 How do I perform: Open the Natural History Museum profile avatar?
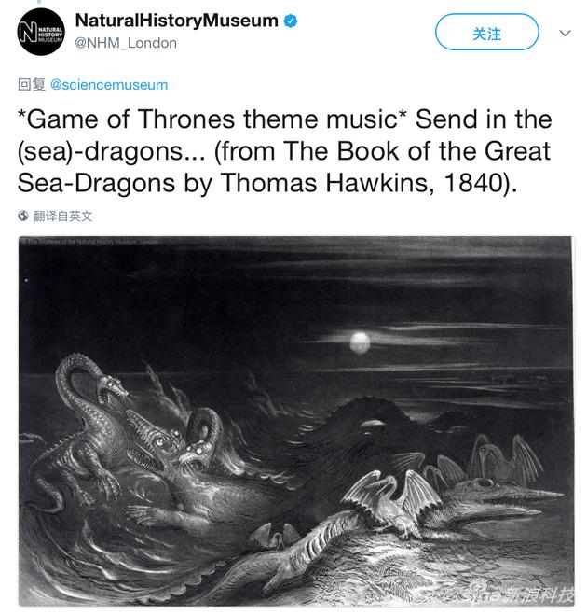[x=41, y=32]
